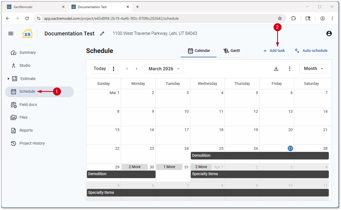The image size is (341, 210).
Task: Open Field docs from the sidebar
Action: [28, 104]
